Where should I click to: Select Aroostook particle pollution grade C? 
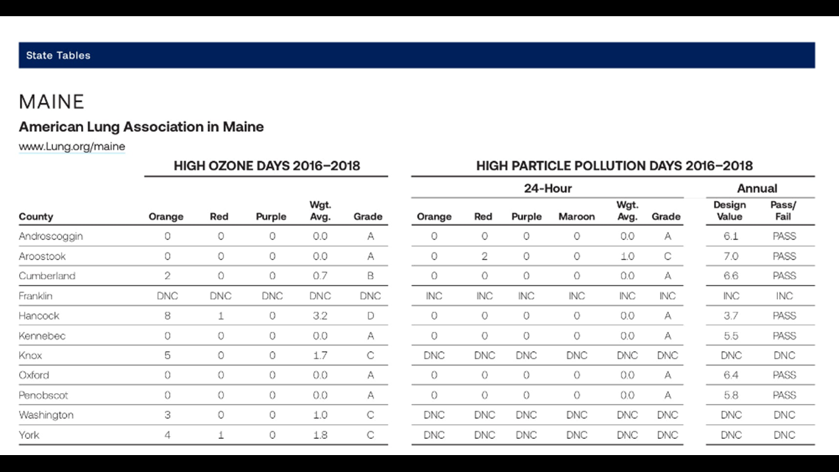point(668,256)
